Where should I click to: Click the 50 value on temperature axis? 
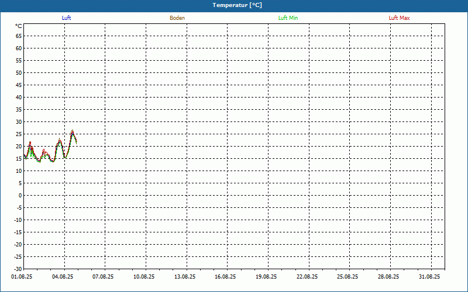[19, 72]
